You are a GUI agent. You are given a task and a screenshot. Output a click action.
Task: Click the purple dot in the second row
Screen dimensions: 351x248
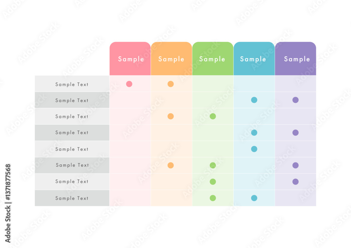pyautogui.click(x=296, y=100)
